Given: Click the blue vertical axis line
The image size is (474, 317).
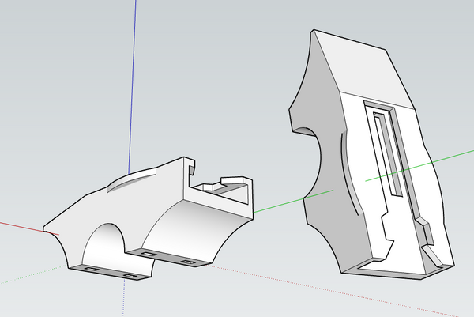Looking at the screenshot, I should pos(130,79).
